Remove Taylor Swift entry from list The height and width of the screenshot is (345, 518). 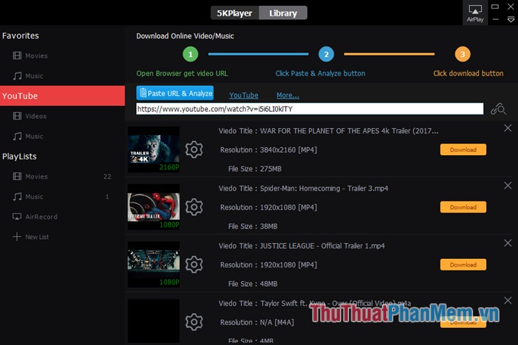point(508,300)
